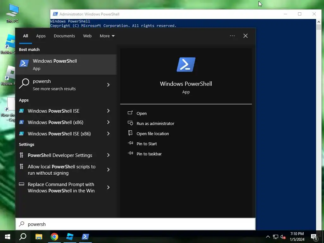Click the Windows PowerShell ISE app icon

point(22,111)
